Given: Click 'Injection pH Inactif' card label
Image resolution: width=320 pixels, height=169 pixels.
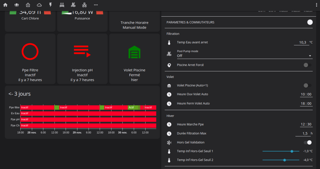Looking at the screenshot, I should click(82, 73).
